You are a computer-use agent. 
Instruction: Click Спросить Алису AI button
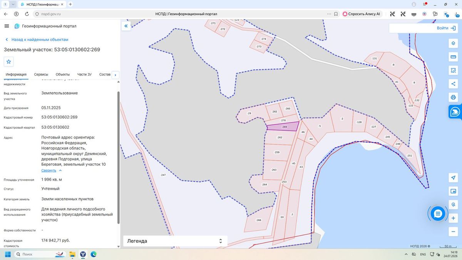pyautogui.click(x=361, y=14)
